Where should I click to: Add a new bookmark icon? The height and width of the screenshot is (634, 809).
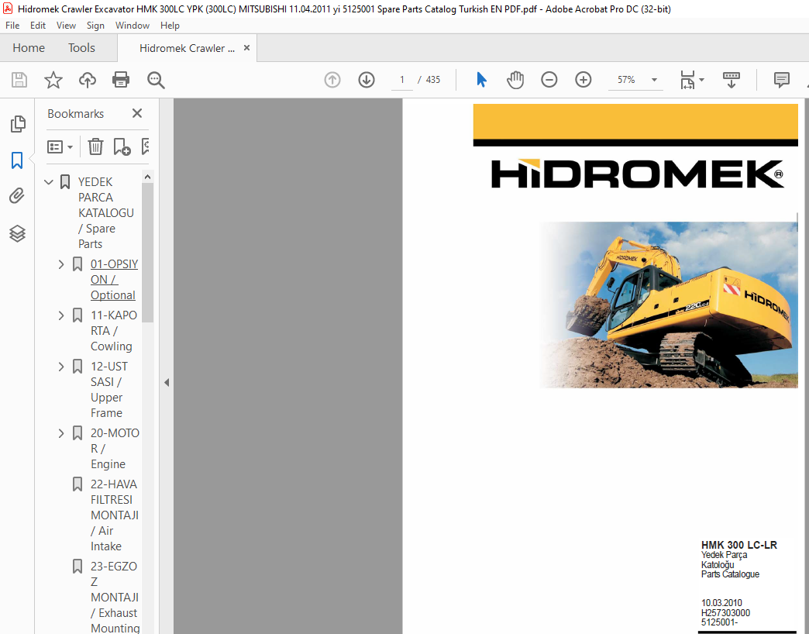(122, 147)
